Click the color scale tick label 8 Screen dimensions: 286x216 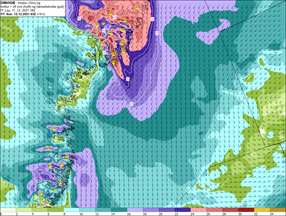tap(64, 214)
